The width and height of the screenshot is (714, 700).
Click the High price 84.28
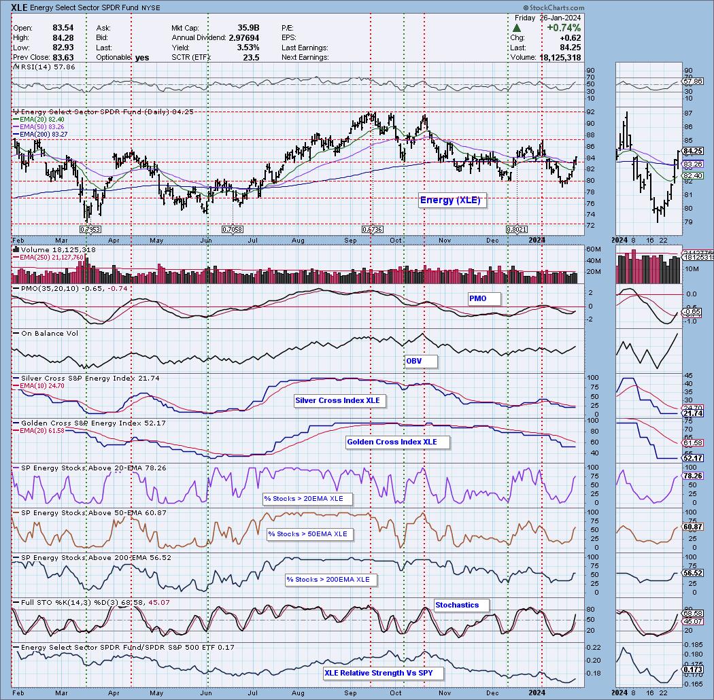63,38
